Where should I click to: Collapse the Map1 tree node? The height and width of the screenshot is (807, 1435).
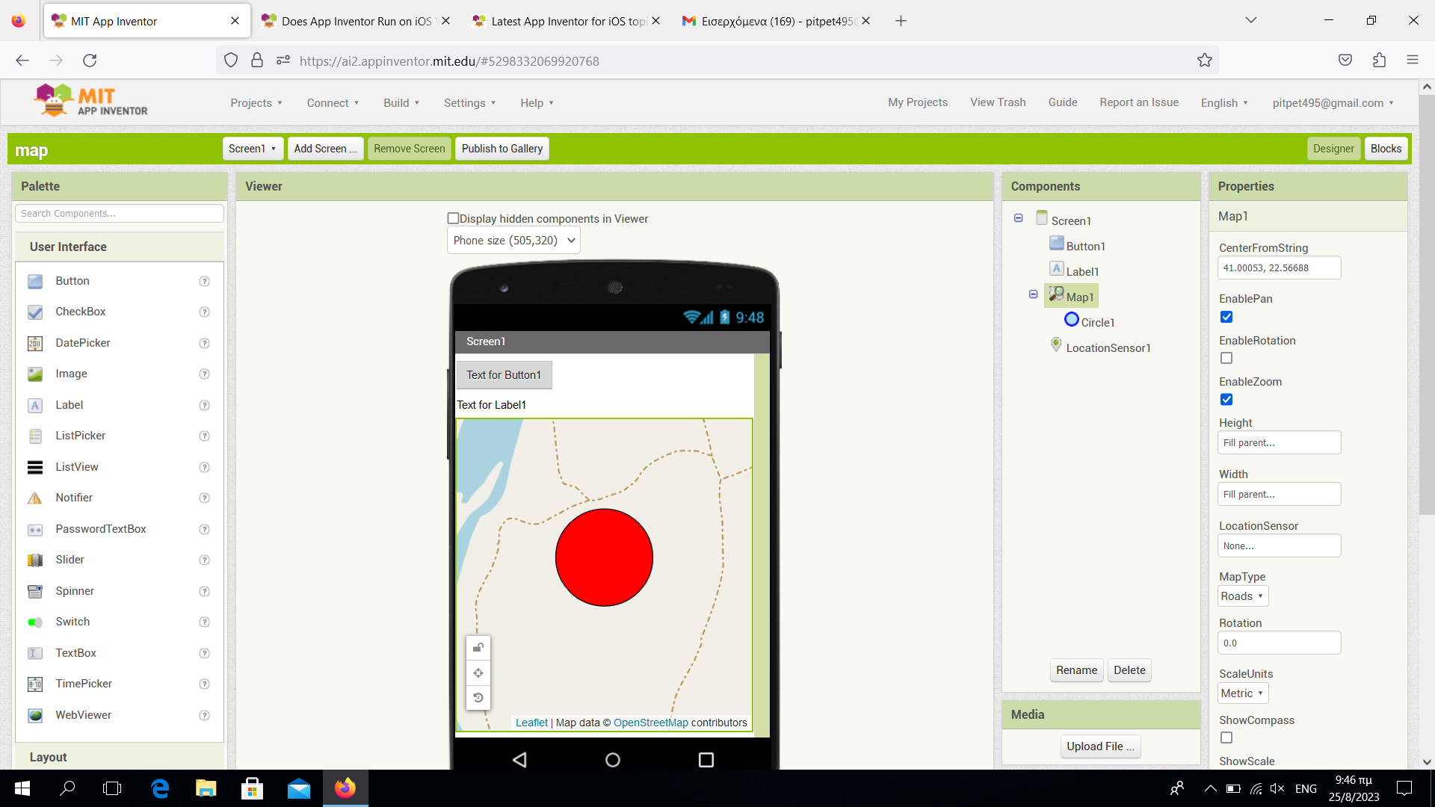(1033, 294)
